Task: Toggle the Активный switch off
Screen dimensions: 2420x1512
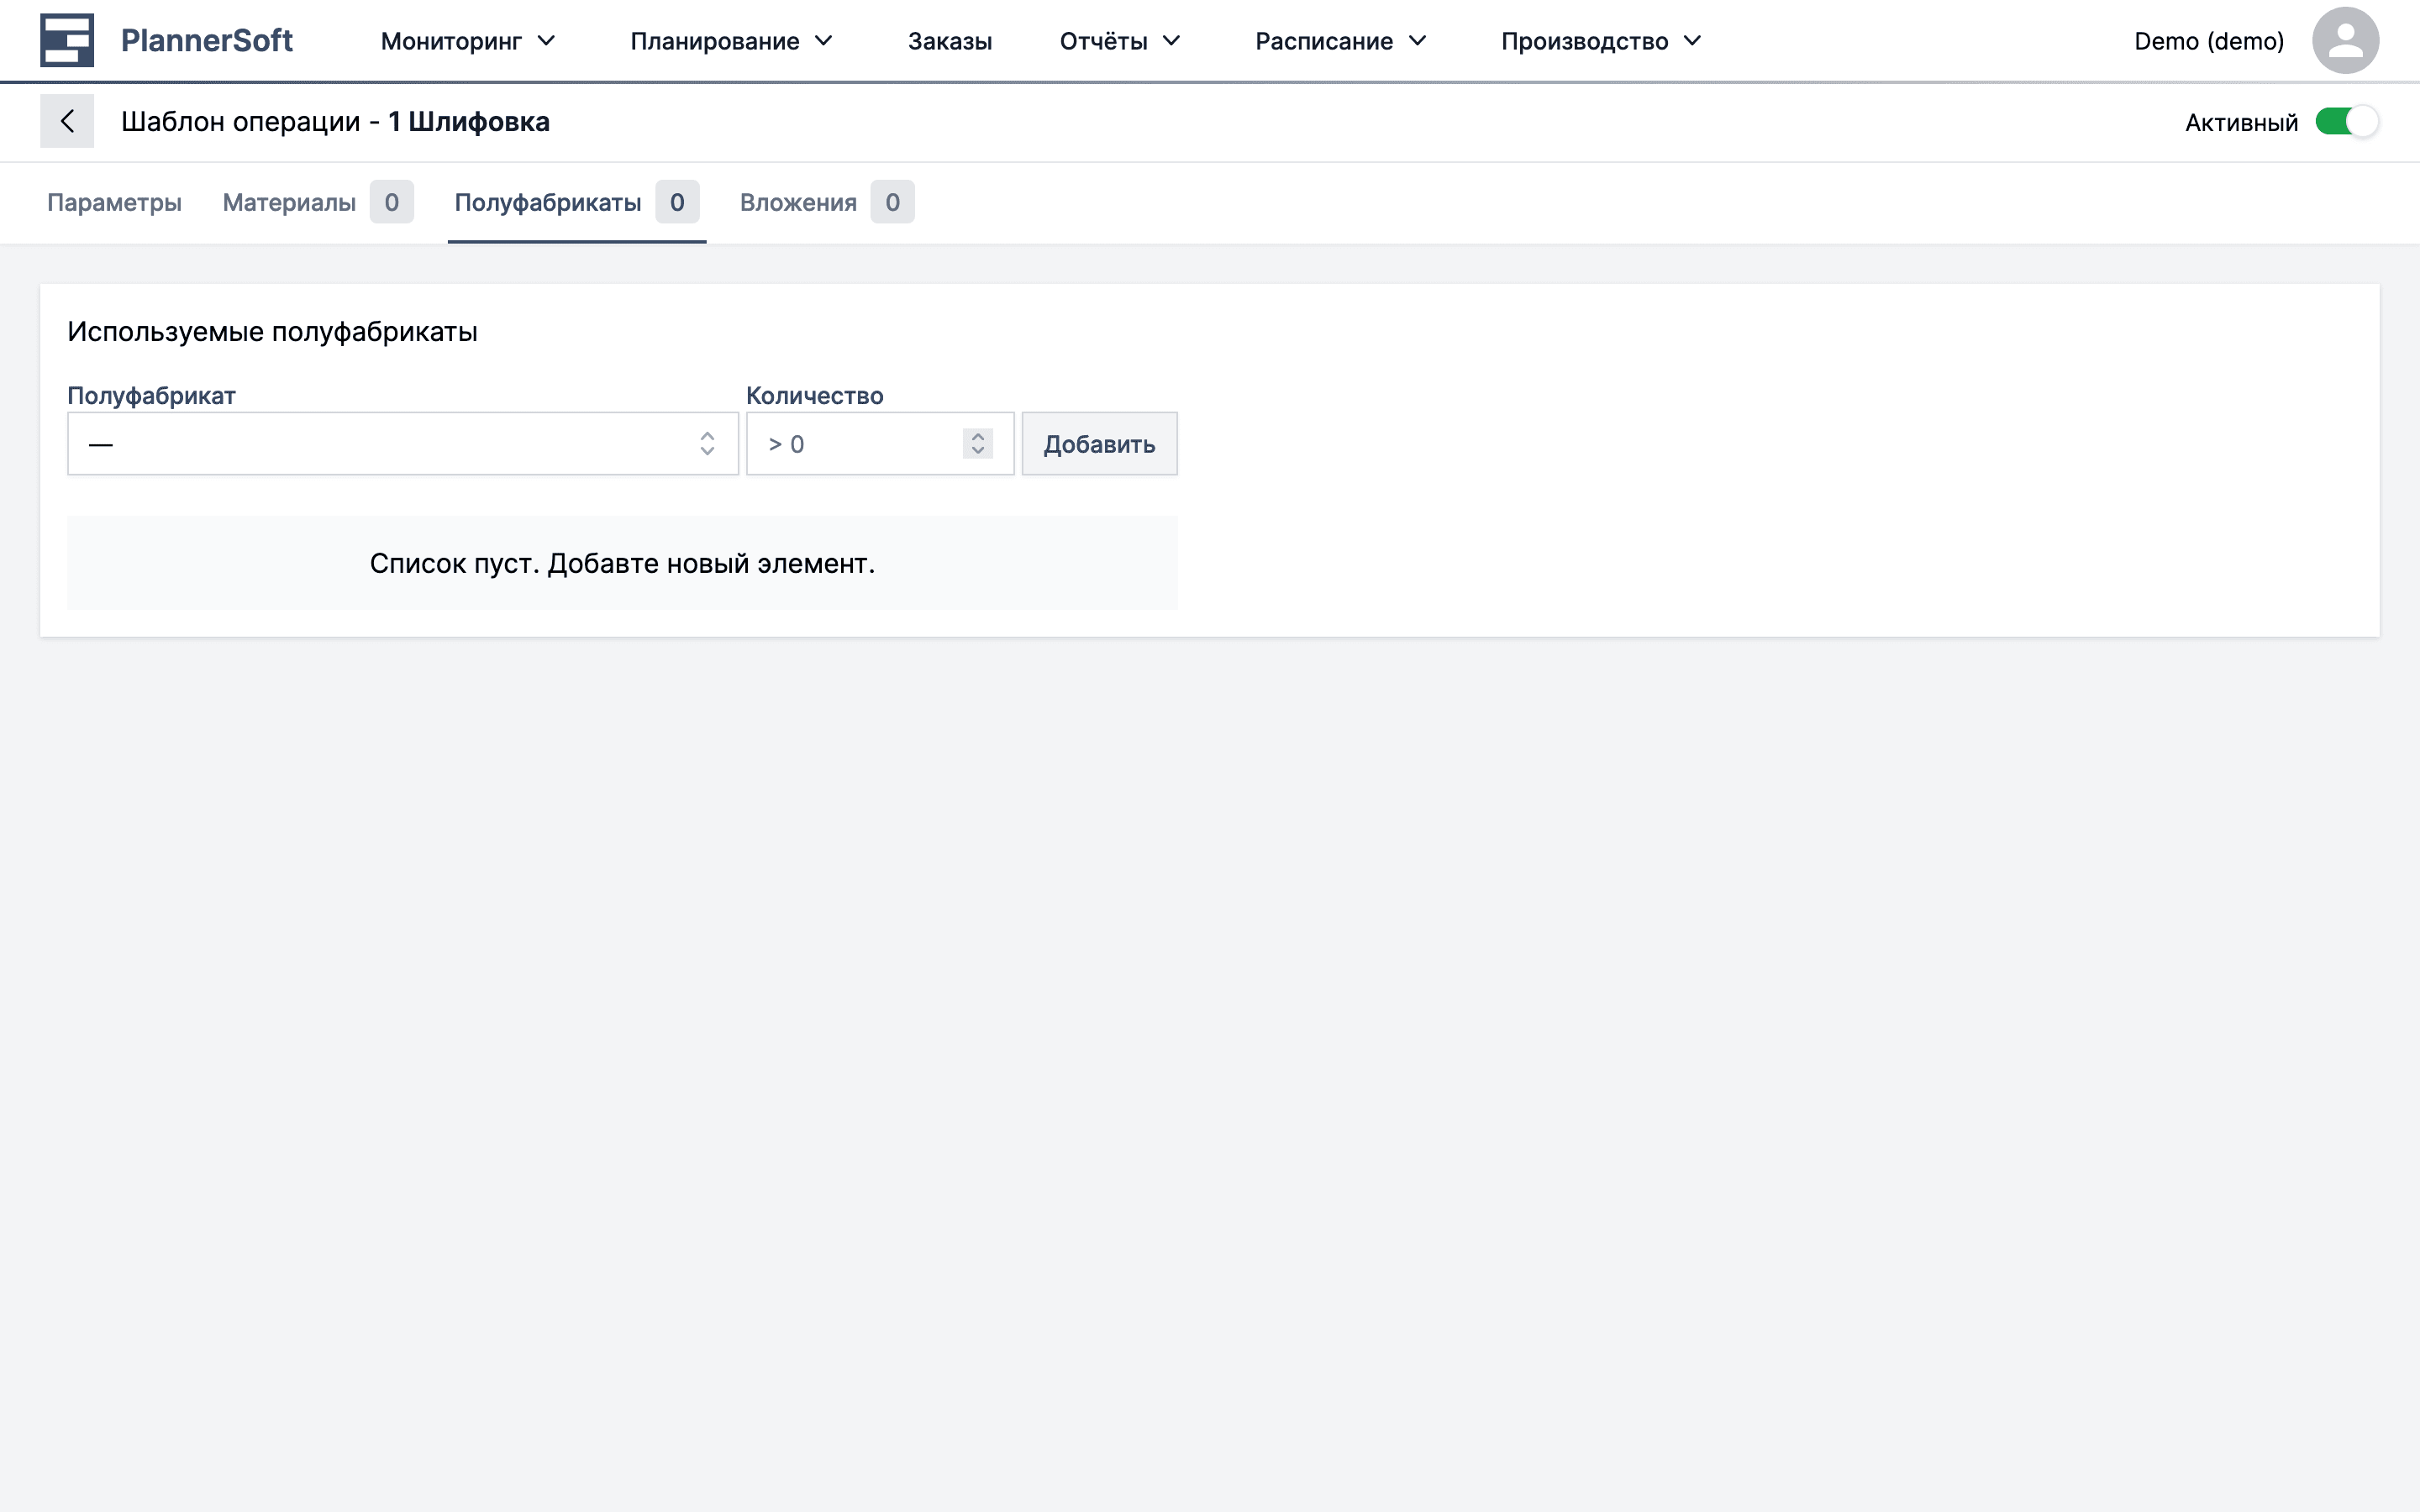Action: tap(2346, 122)
